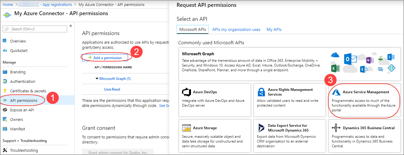Click Grant admin consent for Qualys, Inc.
This screenshot has width=404, height=155.
pos(118,152)
